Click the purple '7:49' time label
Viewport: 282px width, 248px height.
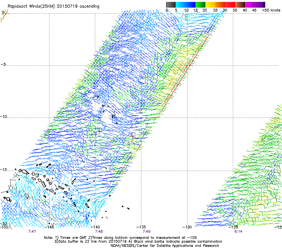tap(146, 232)
